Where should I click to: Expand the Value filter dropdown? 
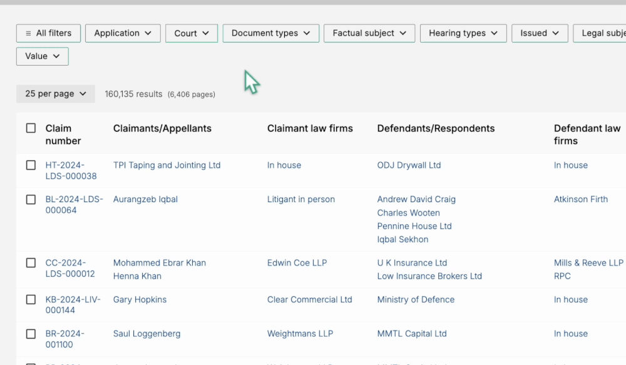click(43, 56)
